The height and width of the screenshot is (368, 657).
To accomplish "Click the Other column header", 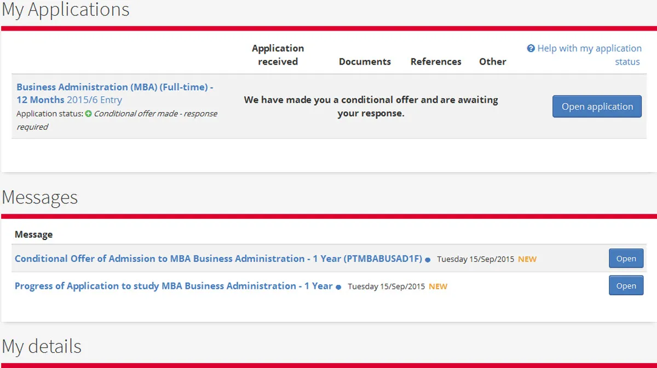I will [492, 62].
